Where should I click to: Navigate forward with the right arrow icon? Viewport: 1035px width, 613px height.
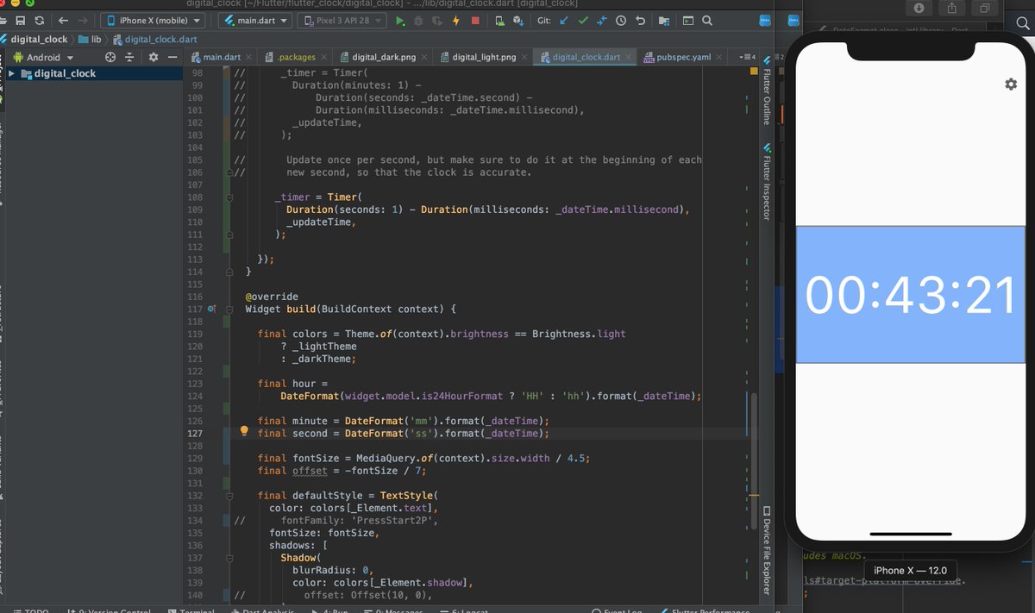[x=85, y=20]
